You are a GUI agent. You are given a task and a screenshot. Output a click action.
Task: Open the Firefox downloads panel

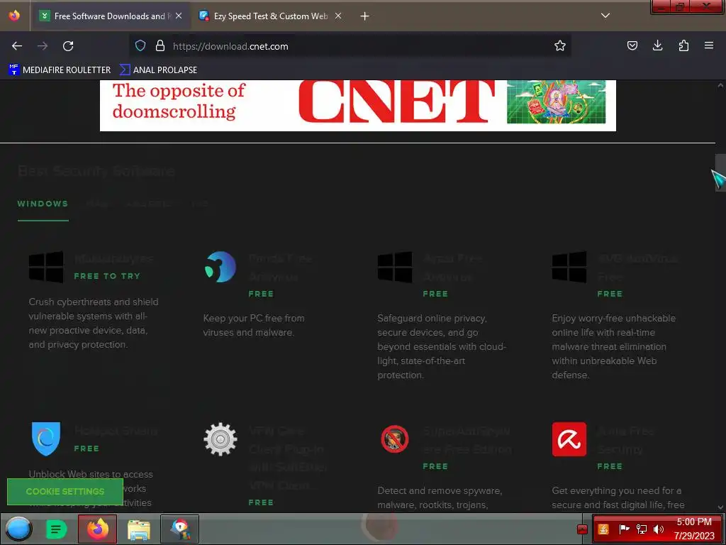point(657,45)
